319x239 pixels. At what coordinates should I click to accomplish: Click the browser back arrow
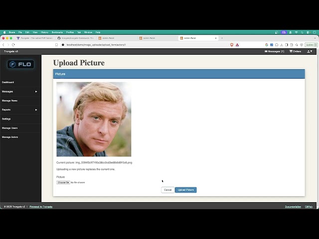point(3,45)
